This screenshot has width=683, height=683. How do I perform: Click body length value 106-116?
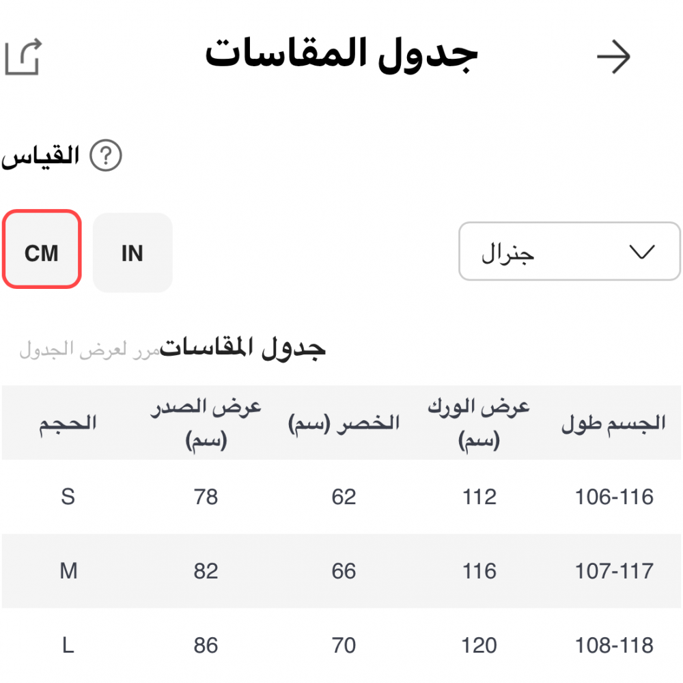coord(614,497)
